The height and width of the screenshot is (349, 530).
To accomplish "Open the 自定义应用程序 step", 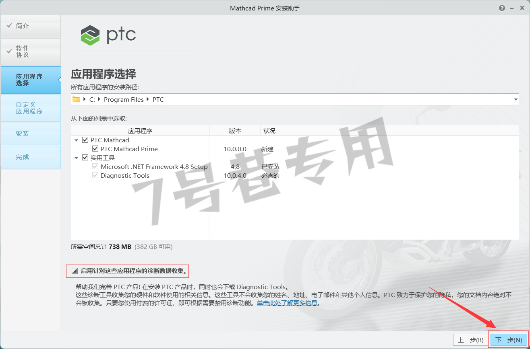I will [x=31, y=108].
